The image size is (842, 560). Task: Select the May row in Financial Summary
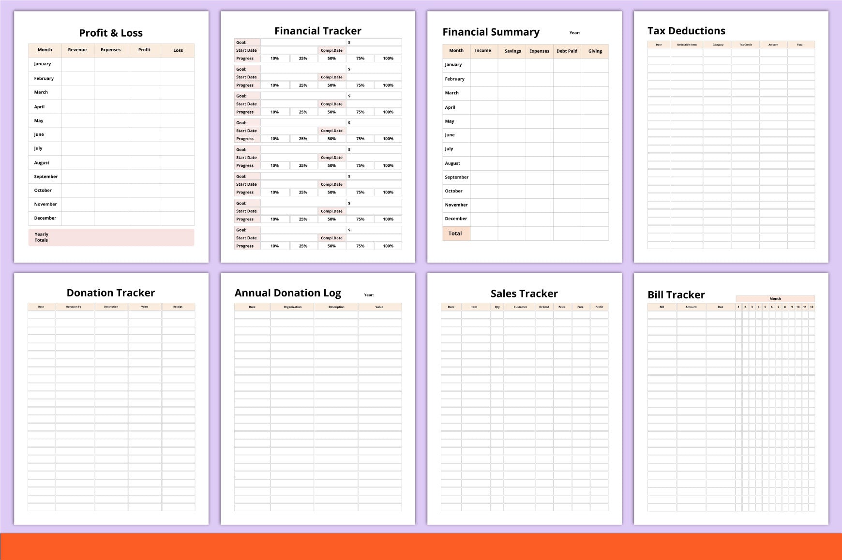click(x=526, y=121)
